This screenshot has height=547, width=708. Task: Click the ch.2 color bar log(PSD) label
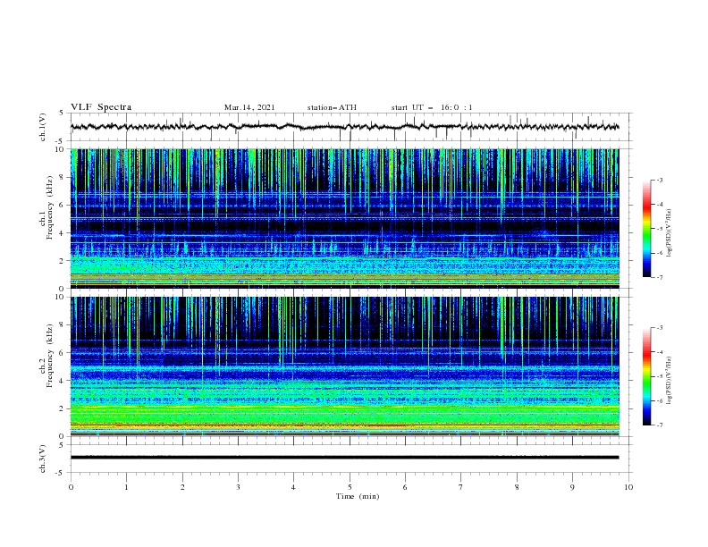pyautogui.click(x=670, y=381)
